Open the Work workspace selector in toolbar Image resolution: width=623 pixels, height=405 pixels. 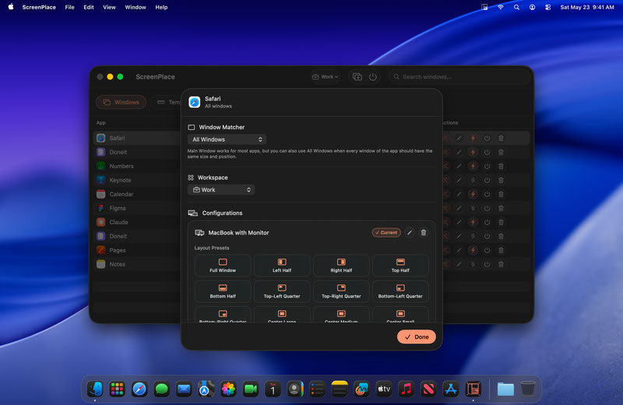(x=326, y=76)
